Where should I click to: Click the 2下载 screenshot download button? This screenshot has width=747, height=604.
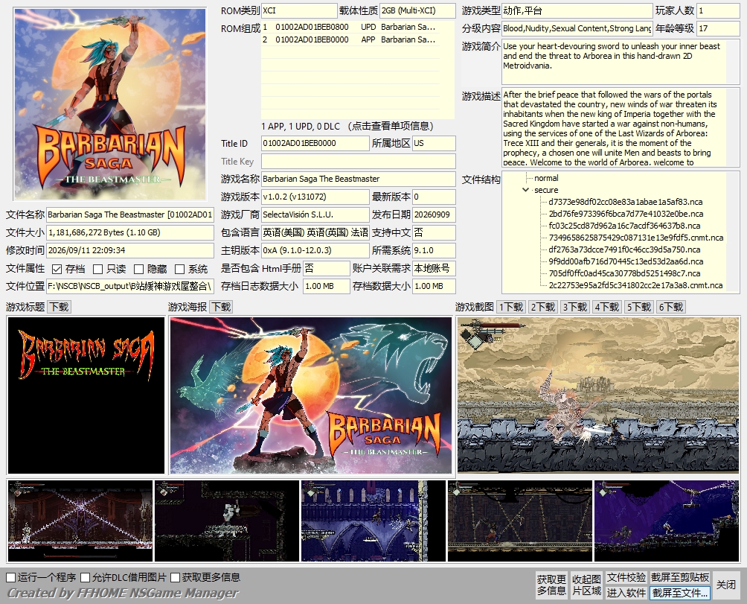pyautogui.click(x=543, y=307)
